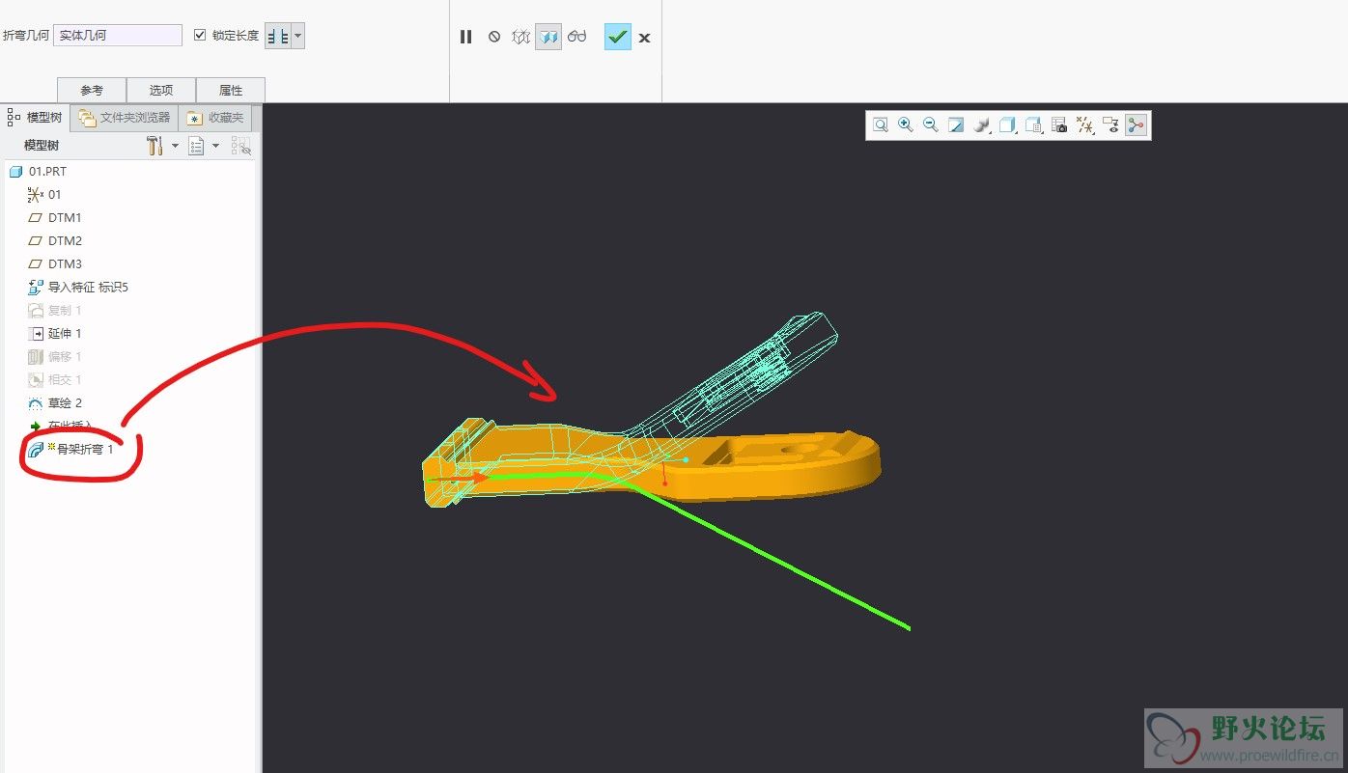Switch to unattached wireframe preview mode
The width and height of the screenshot is (1348, 773).
[520, 37]
